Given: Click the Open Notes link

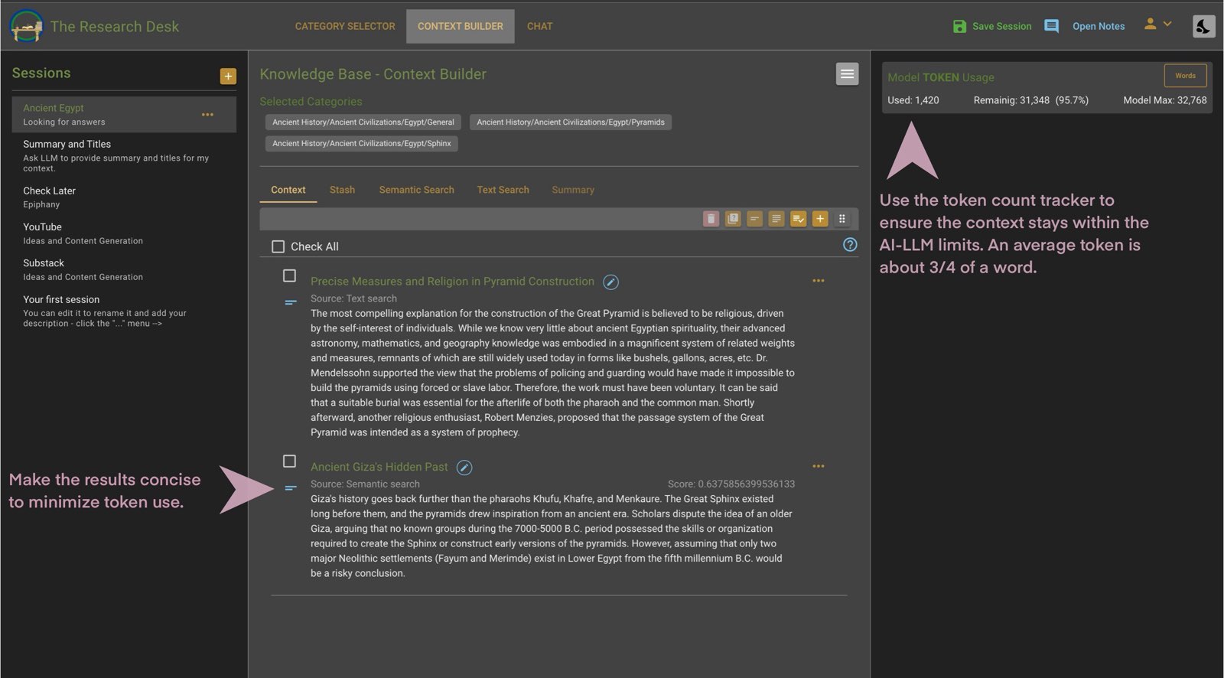Looking at the screenshot, I should 1099,26.
